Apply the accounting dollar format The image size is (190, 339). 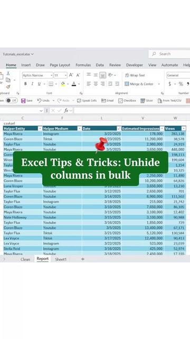point(170,84)
